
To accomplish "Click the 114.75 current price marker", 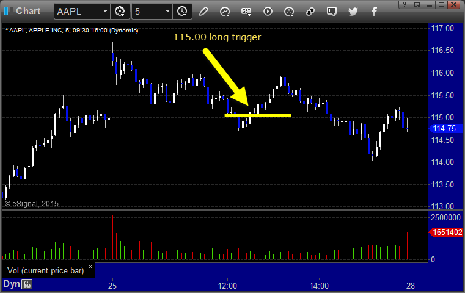I will click(445, 129).
